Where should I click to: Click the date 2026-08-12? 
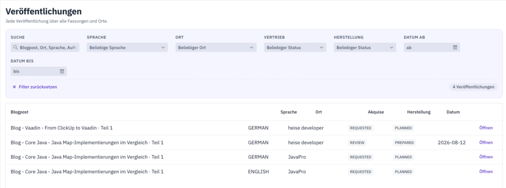(x=452, y=142)
